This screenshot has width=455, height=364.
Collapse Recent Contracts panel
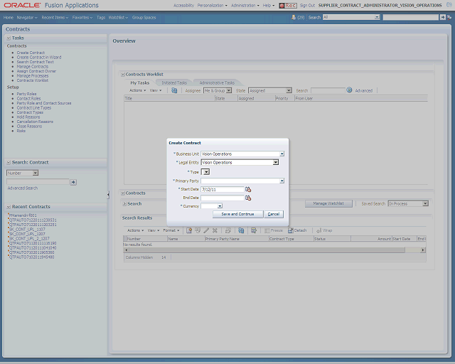coord(9,207)
